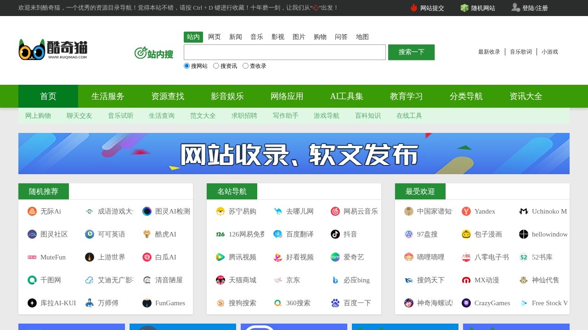The height and width of the screenshot is (330, 588).
Task: Open the 百度一下 paw icon
Action: click(335, 303)
